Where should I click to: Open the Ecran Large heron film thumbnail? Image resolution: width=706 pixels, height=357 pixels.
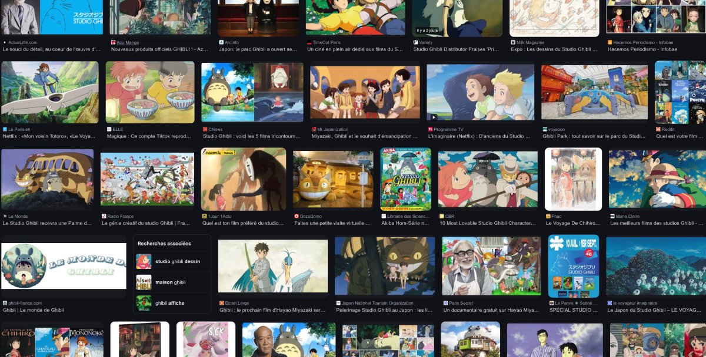pyautogui.click(x=272, y=266)
